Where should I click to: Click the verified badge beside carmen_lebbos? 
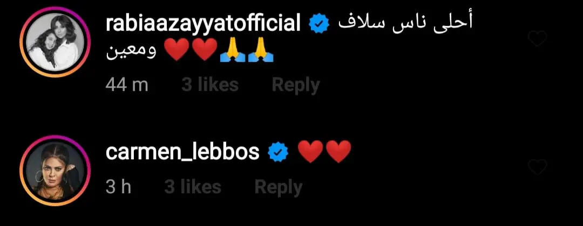pyautogui.click(x=279, y=152)
